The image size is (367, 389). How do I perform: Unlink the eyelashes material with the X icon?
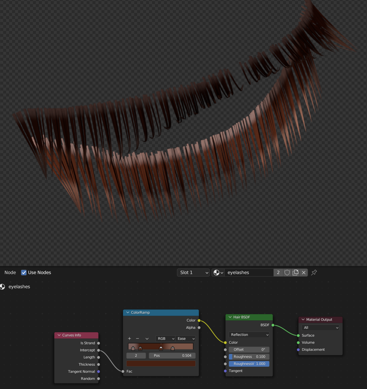pyautogui.click(x=304, y=272)
